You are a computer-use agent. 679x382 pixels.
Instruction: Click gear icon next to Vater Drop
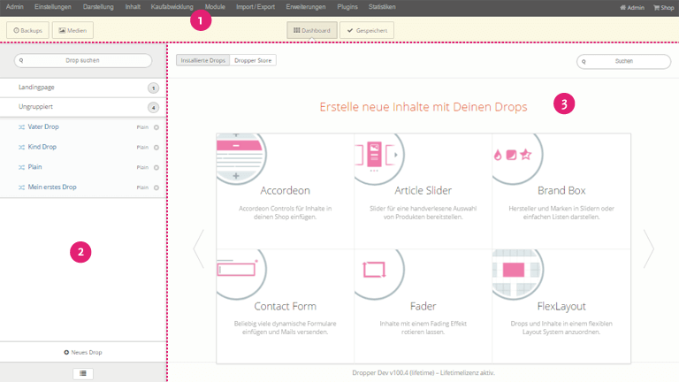click(156, 126)
